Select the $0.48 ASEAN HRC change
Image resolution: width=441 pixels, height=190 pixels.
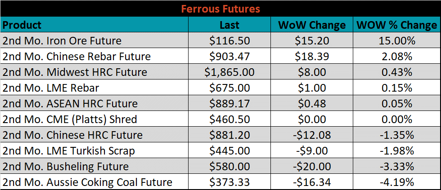[311, 103]
